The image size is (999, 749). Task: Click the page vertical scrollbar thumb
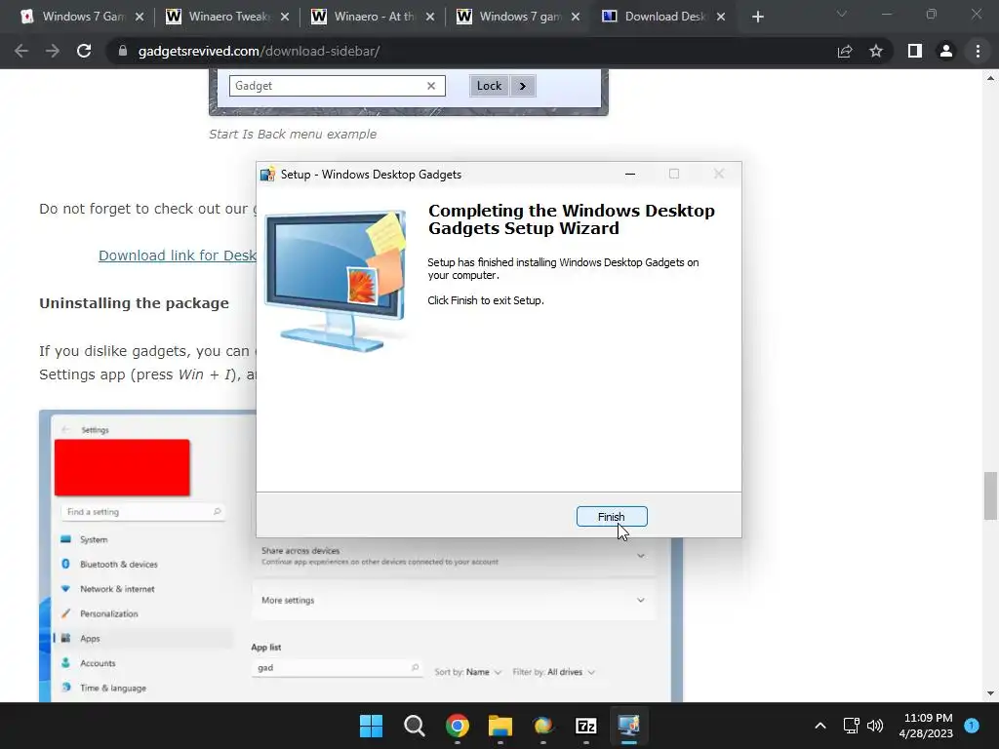(x=990, y=495)
